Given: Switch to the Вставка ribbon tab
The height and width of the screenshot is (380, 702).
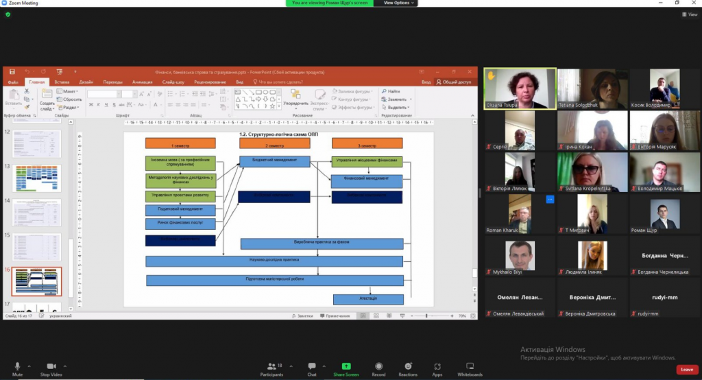Looking at the screenshot, I should point(62,82).
